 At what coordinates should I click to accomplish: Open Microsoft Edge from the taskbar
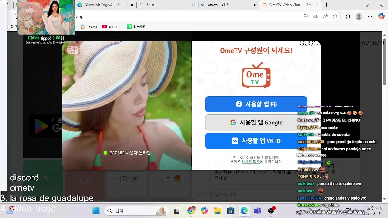(244, 211)
